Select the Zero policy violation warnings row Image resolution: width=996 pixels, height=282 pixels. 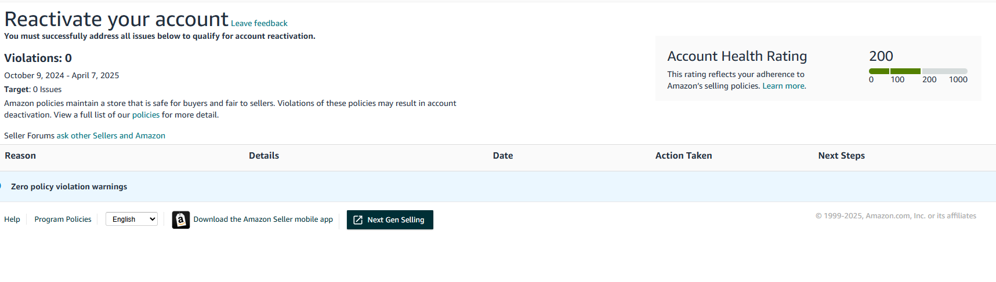(x=498, y=186)
